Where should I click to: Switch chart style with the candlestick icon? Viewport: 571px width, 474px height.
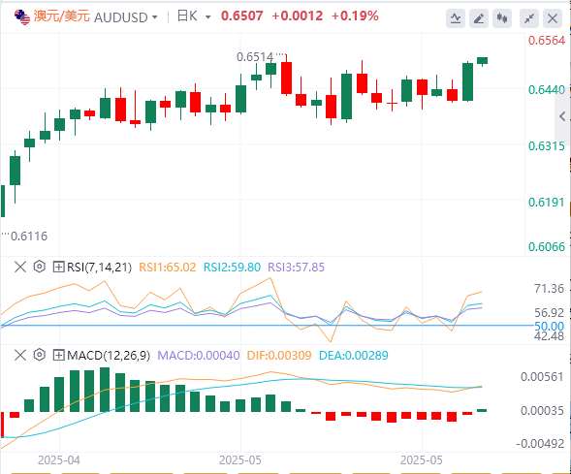(x=502, y=17)
